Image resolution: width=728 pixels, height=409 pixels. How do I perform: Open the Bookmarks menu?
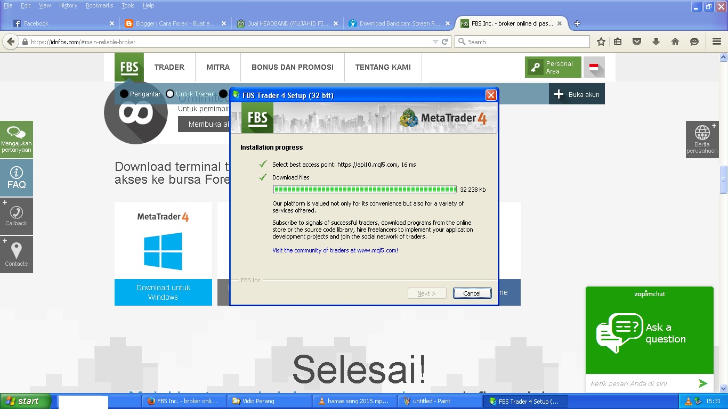(x=100, y=5)
